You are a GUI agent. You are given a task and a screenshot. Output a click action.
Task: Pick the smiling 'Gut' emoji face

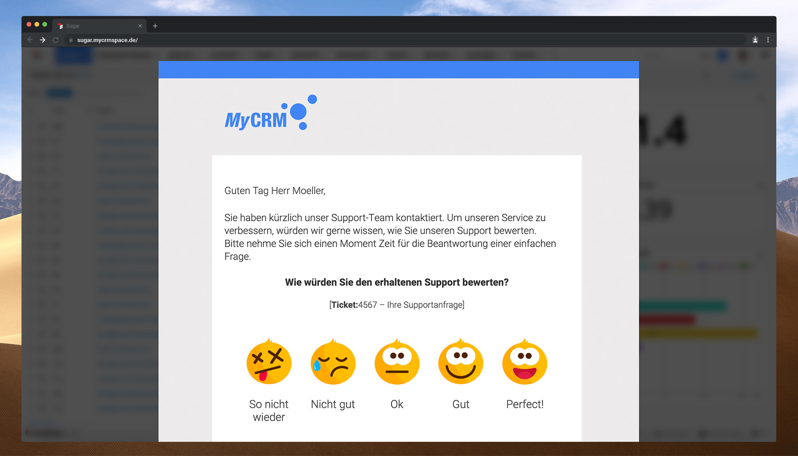click(x=461, y=363)
